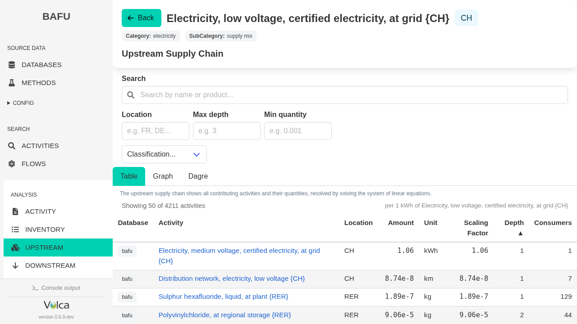Click the Methods flask icon
The image size is (577, 324).
click(12, 83)
